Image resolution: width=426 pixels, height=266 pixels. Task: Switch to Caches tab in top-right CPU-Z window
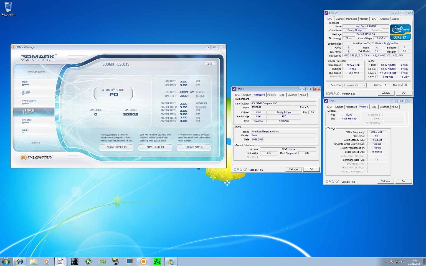pyautogui.click(x=339, y=19)
